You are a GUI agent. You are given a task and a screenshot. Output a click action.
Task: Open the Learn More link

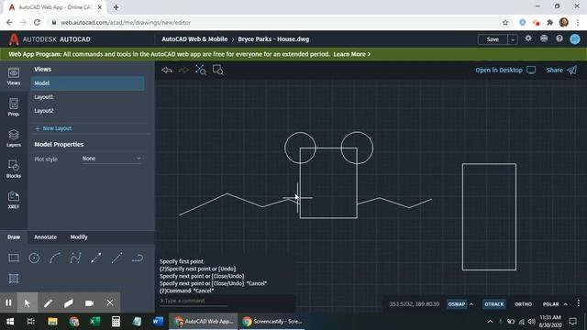[351, 54]
